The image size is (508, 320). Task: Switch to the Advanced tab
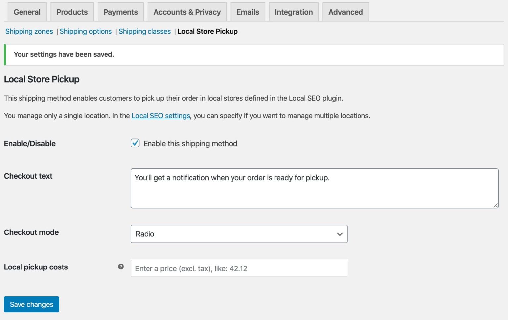[345, 12]
